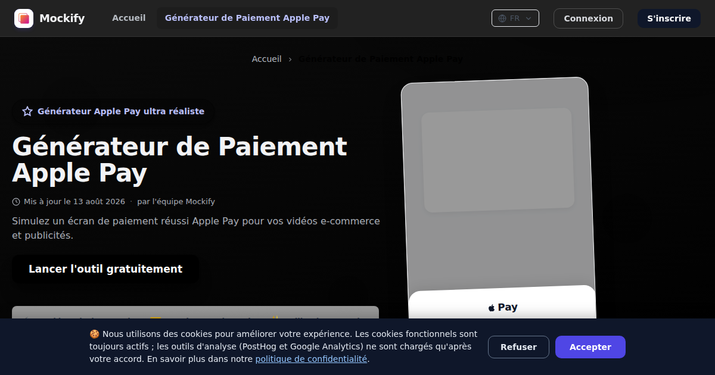Click the Mockify logo icon
The image size is (715, 375).
(x=24, y=18)
